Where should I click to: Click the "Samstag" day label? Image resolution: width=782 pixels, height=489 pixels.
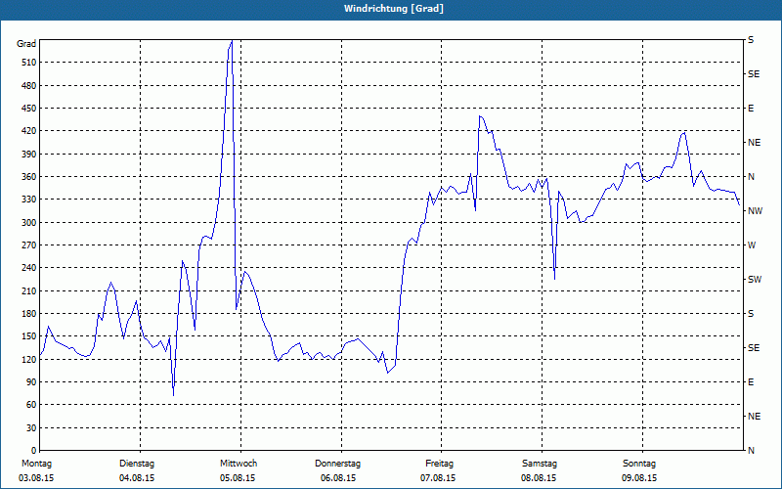(x=540, y=464)
